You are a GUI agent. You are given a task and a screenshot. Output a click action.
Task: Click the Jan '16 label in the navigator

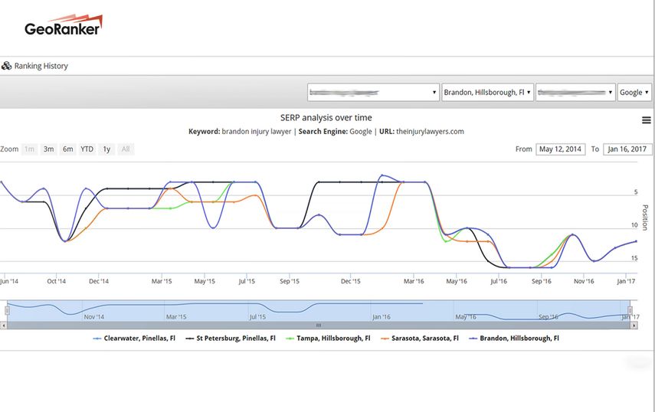coord(382,317)
